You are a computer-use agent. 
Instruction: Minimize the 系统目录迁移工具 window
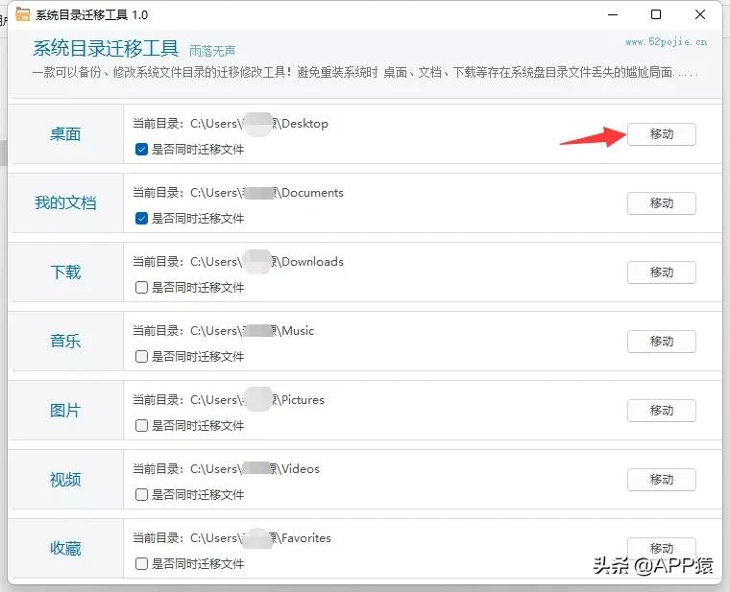[x=612, y=15]
